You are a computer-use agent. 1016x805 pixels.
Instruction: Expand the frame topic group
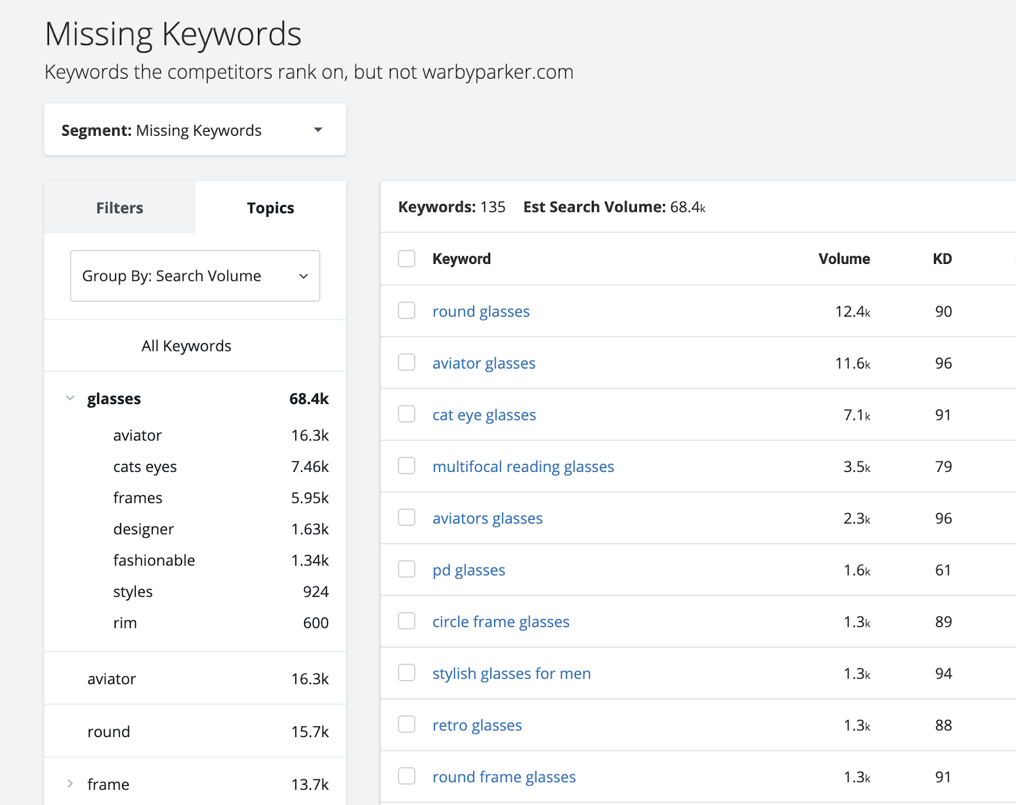pos(70,784)
